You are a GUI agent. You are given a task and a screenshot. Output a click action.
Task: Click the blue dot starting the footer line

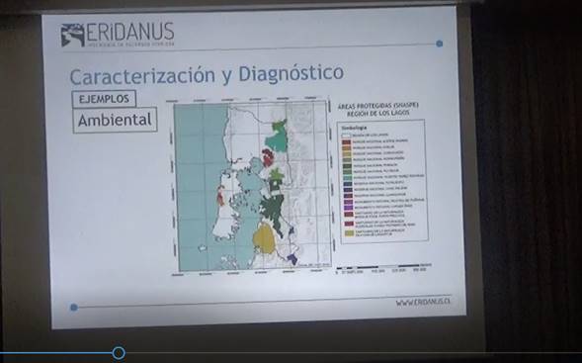tap(74, 308)
